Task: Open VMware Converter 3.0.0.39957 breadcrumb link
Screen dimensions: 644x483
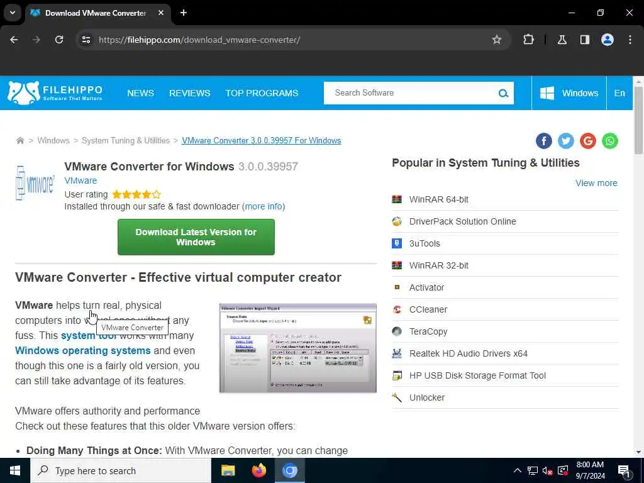Action: tap(261, 140)
